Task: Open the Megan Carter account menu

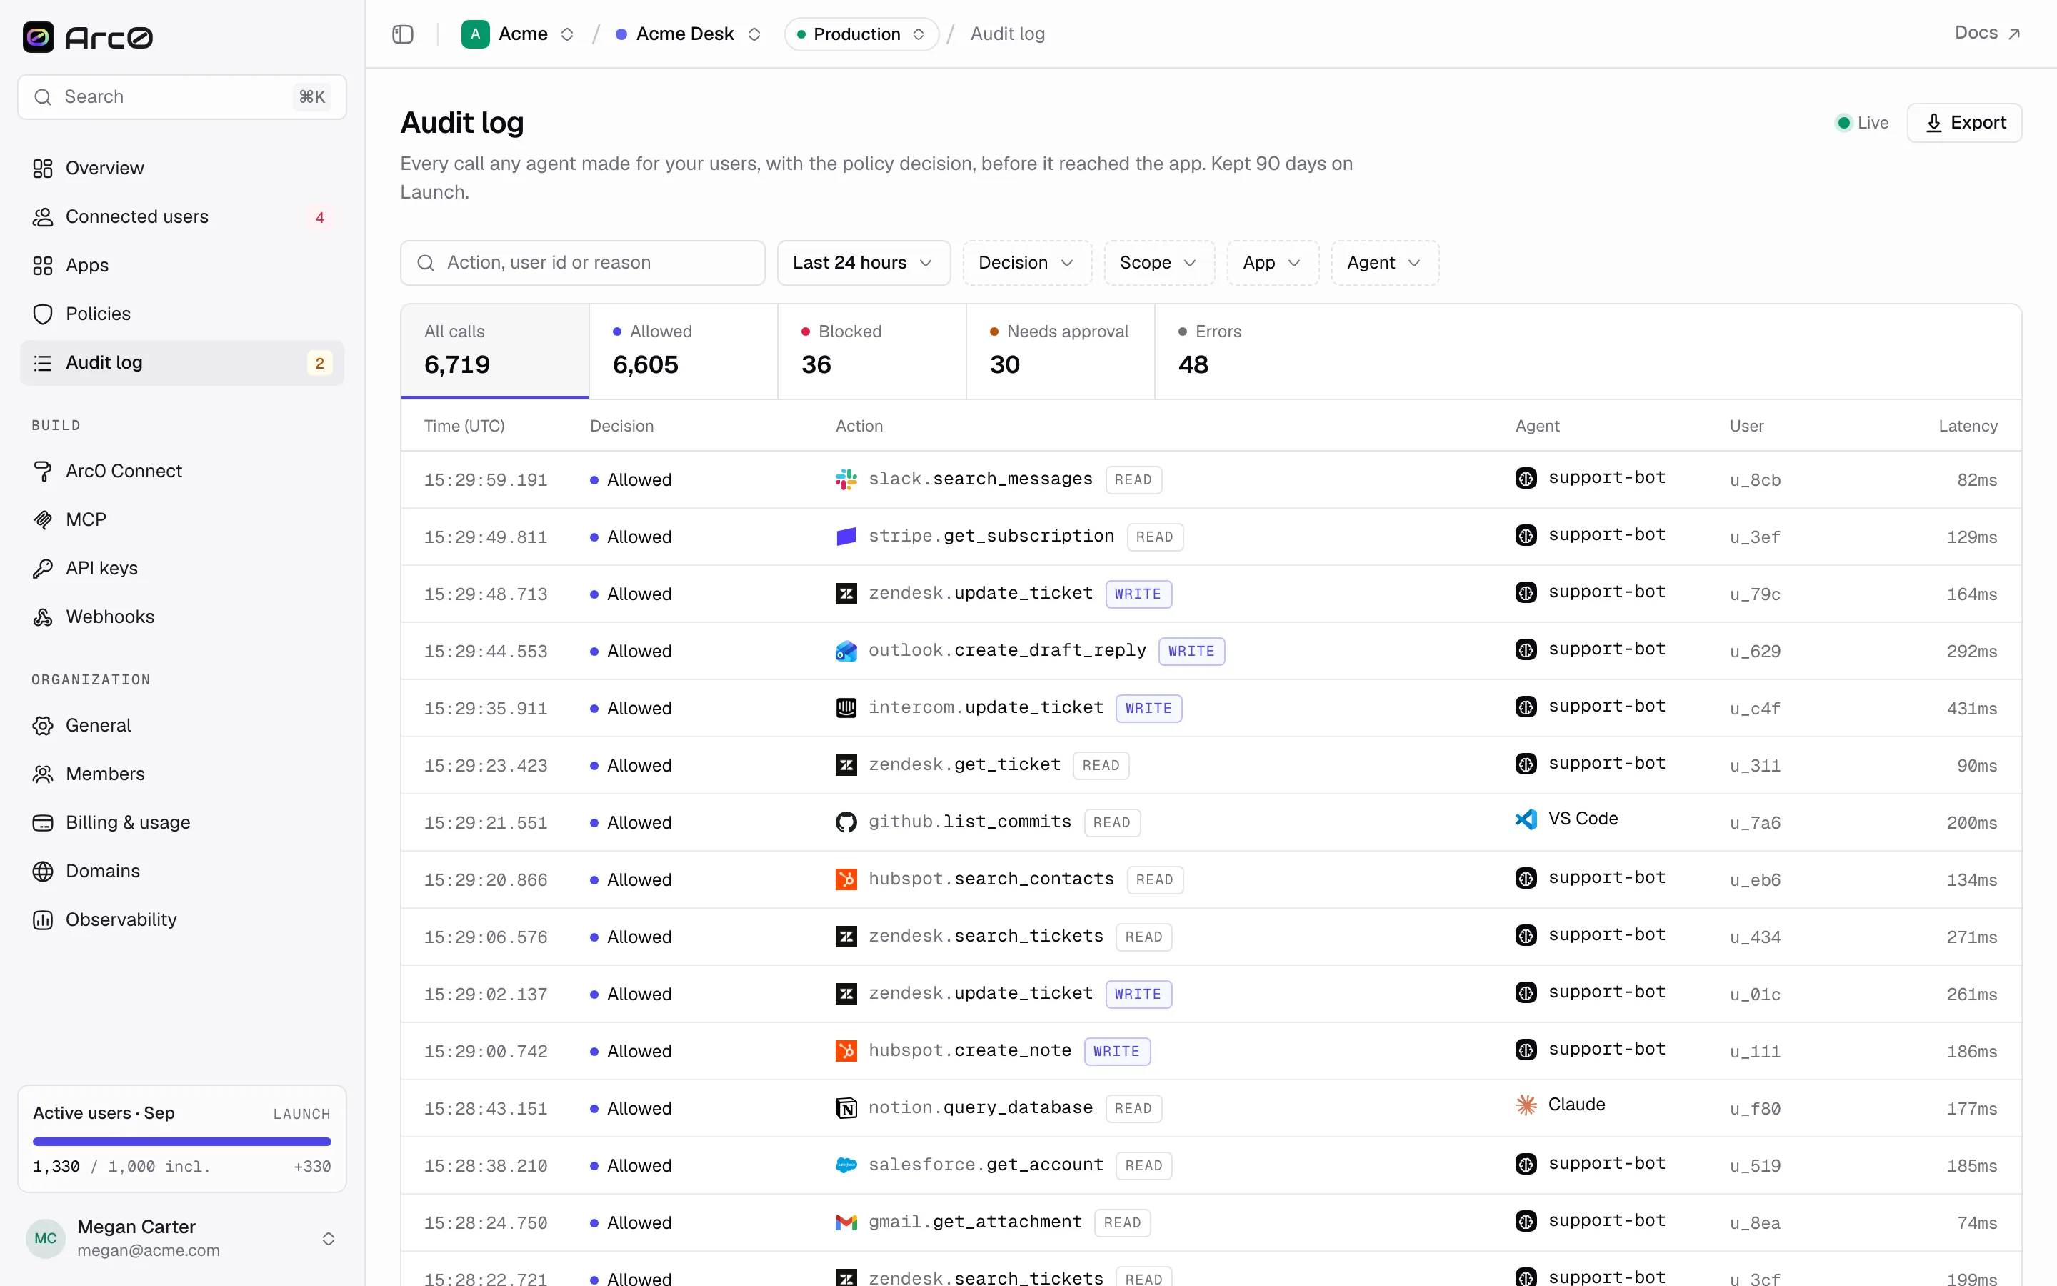Action: click(x=182, y=1237)
